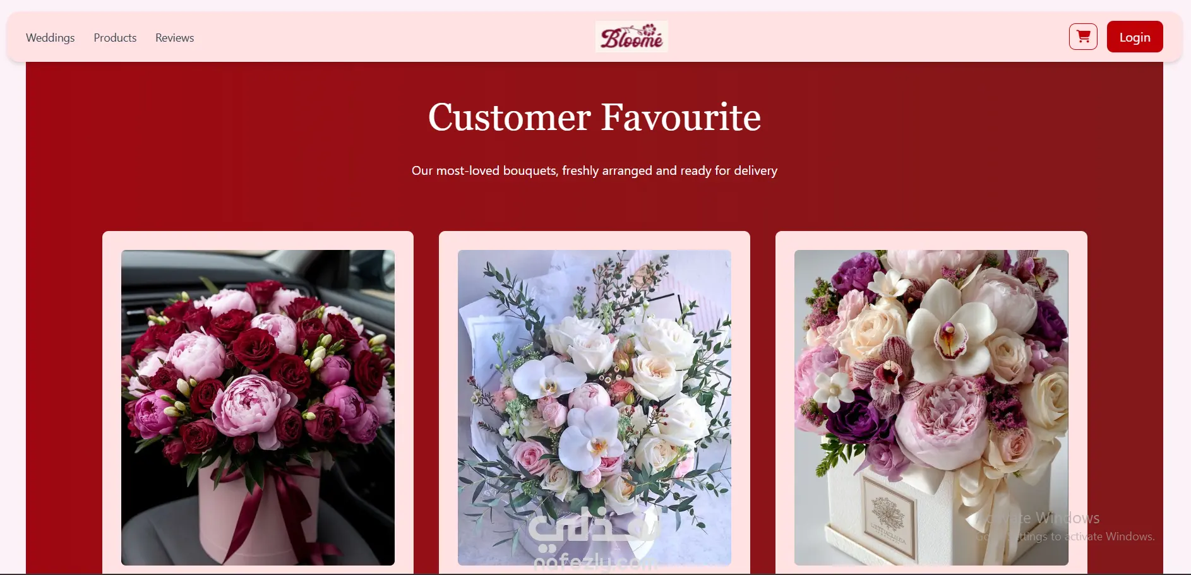The image size is (1191, 575).
Task: Click the Bloomé logo
Action: tap(631, 37)
